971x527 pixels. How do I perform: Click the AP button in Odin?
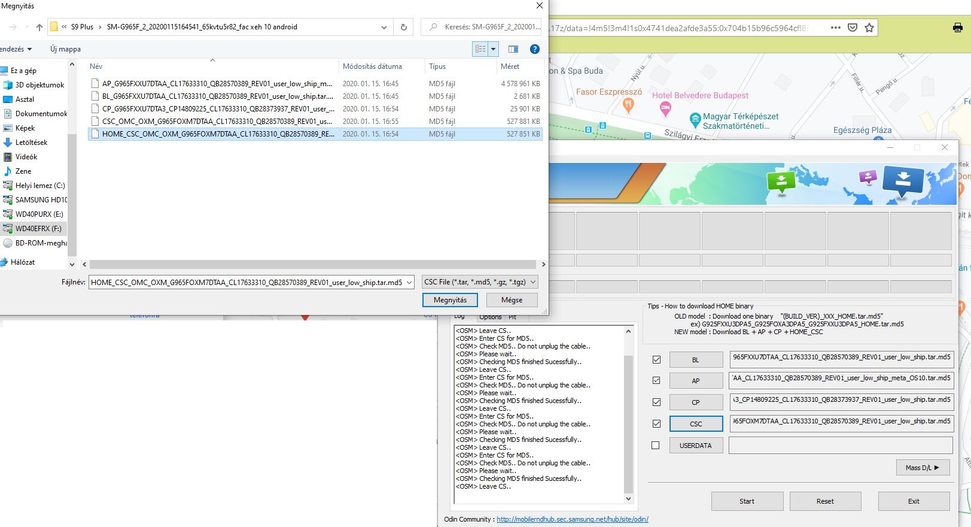pyautogui.click(x=696, y=381)
